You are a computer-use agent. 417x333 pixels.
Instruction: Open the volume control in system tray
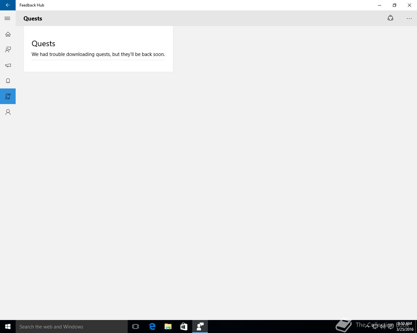point(383,326)
